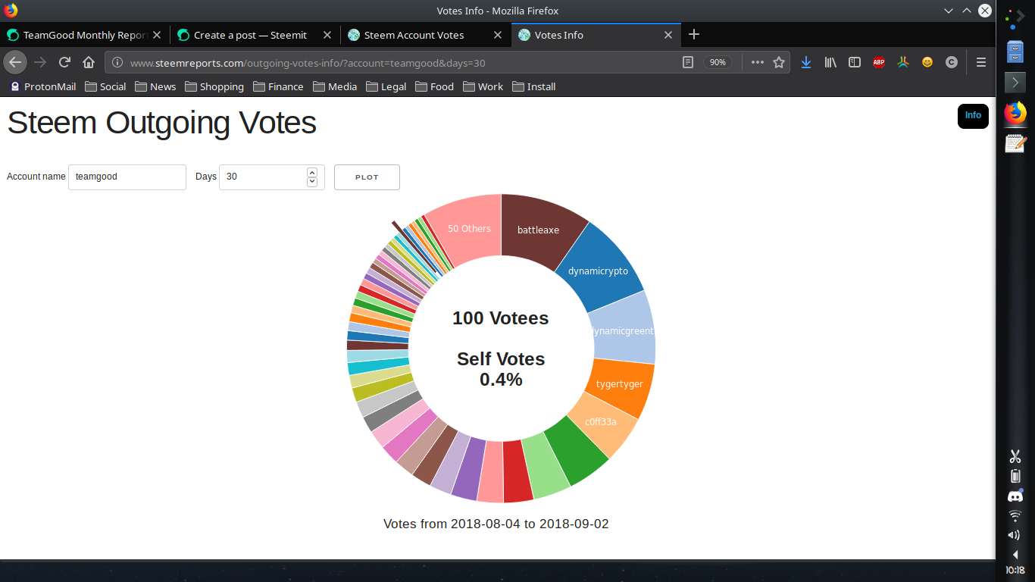
Task: Go to the Firefox home page
Action: (89, 62)
